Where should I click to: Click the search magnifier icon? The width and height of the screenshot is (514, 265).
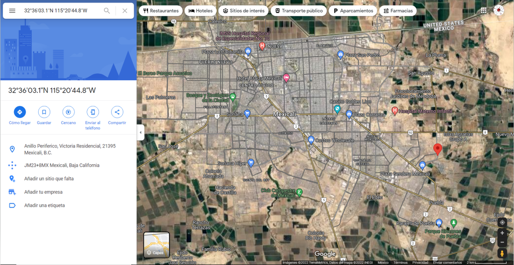107,11
